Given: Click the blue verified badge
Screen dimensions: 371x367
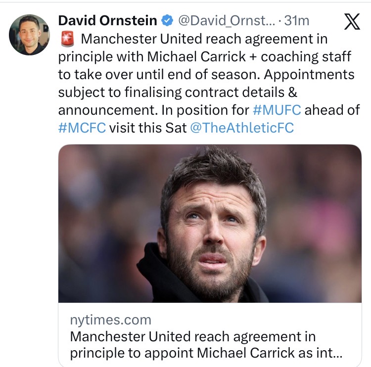Looking at the screenshot, I should (168, 21).
